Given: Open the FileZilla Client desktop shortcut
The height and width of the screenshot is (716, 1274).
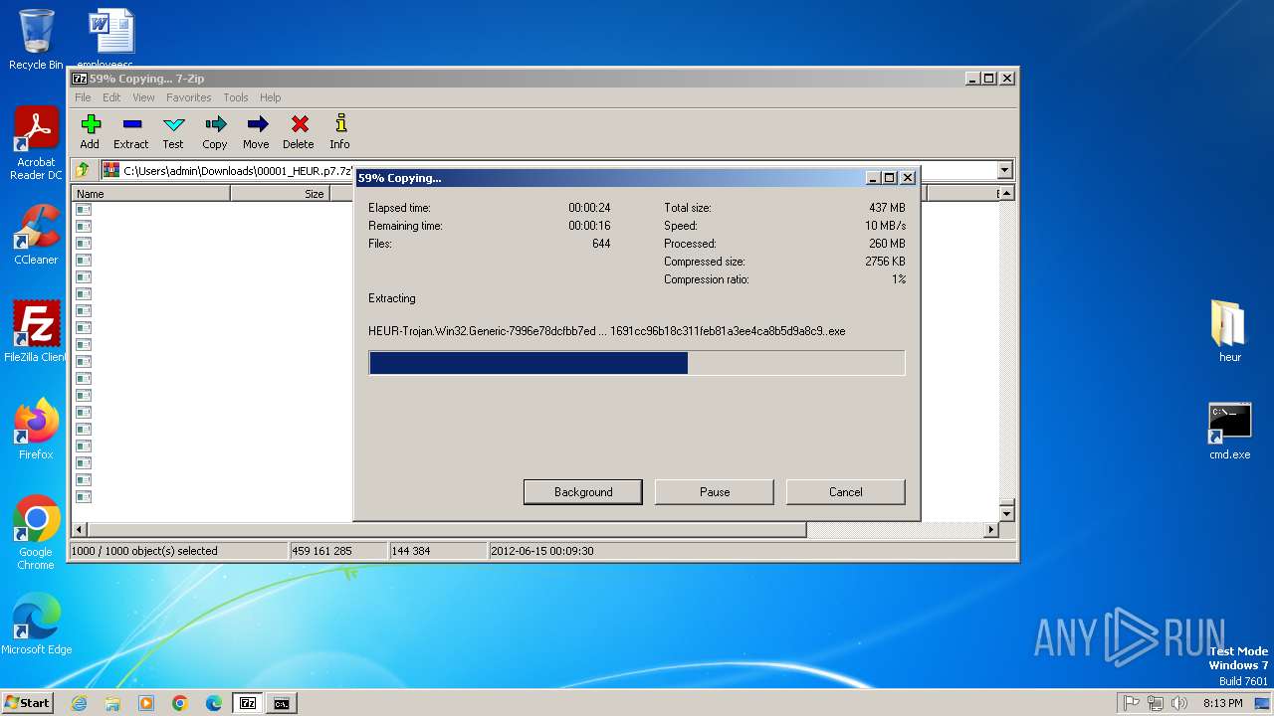Looking at the screenshot, I should (36, 332).
